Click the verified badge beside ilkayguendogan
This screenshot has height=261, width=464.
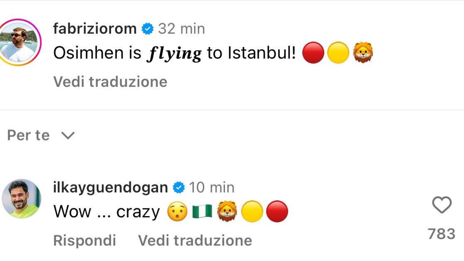tap(179, 187)
